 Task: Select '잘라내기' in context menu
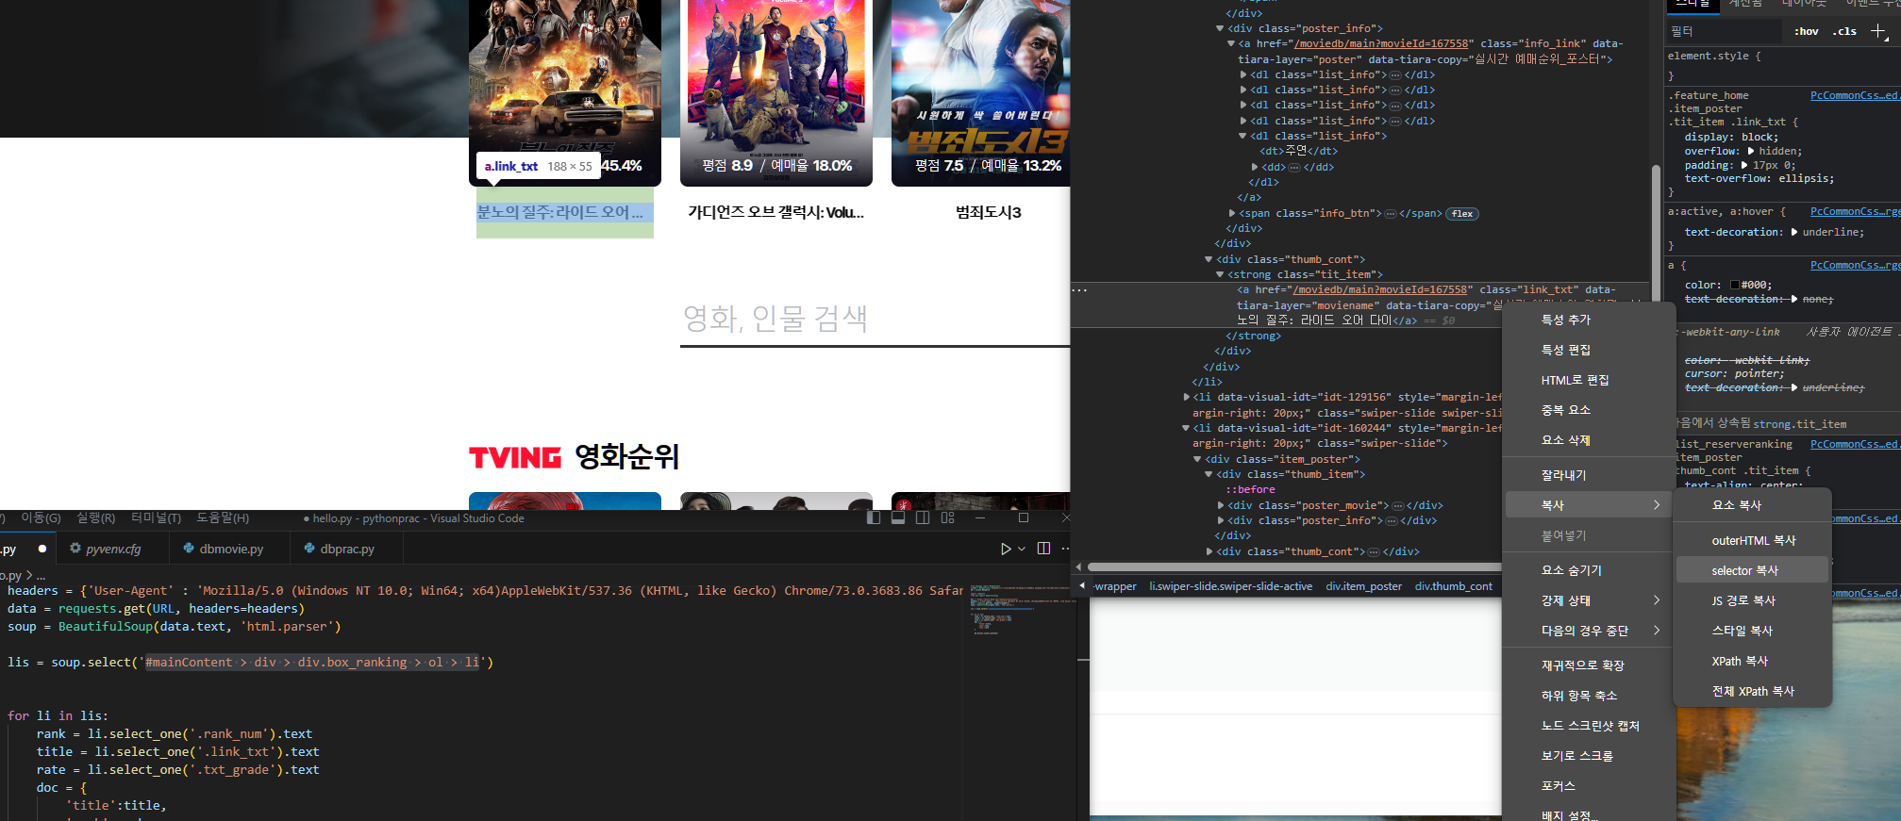point(1589,475)
